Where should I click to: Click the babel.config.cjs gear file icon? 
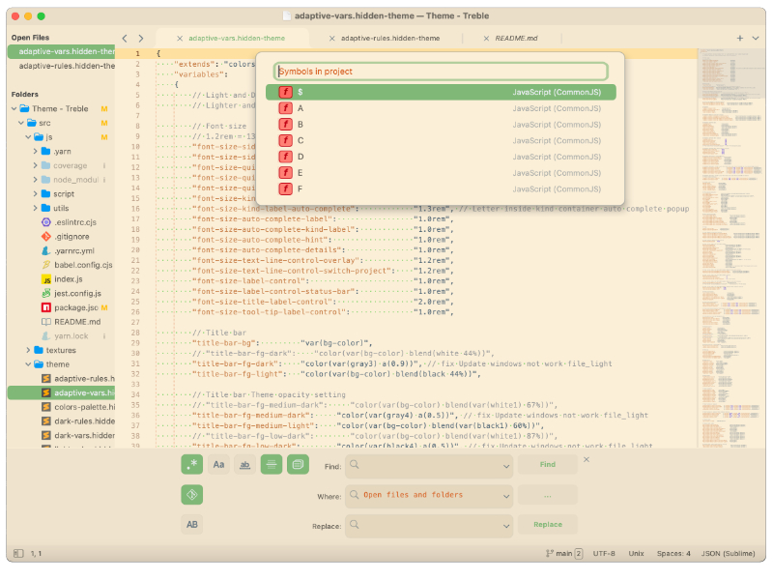[x=45, y=264]
